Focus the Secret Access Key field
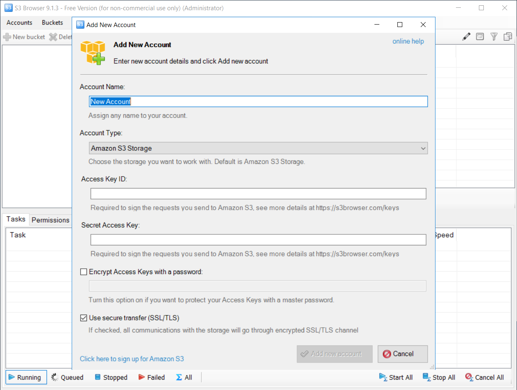 coord(258,240)
